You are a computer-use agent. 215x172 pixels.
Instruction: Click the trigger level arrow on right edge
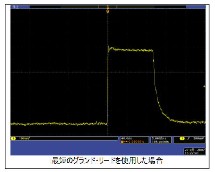coord(205,86)
